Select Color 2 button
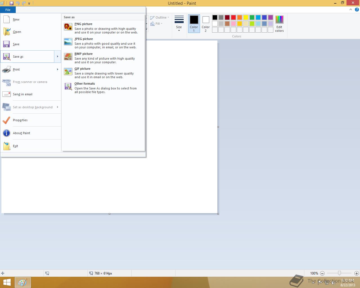The height and width of the screenshot is (288, 360). coord(206,24)
